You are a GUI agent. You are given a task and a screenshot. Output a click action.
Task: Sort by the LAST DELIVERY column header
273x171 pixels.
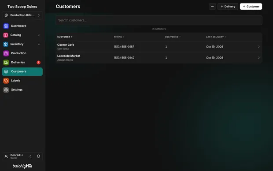click(216, 37)
